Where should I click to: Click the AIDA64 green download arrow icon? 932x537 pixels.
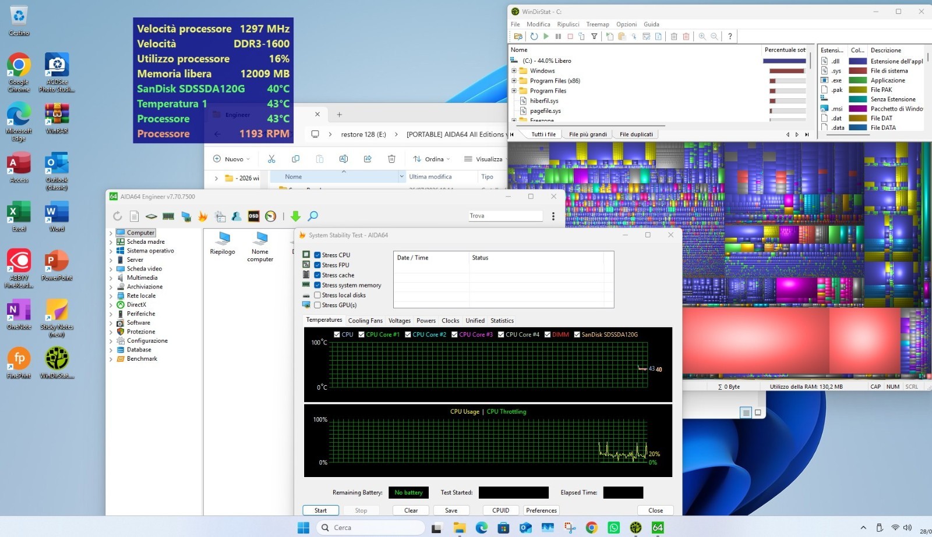pyautogui.click(x=295, y=216)
